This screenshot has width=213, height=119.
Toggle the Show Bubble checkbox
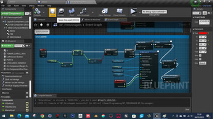(x=200, y=56)
